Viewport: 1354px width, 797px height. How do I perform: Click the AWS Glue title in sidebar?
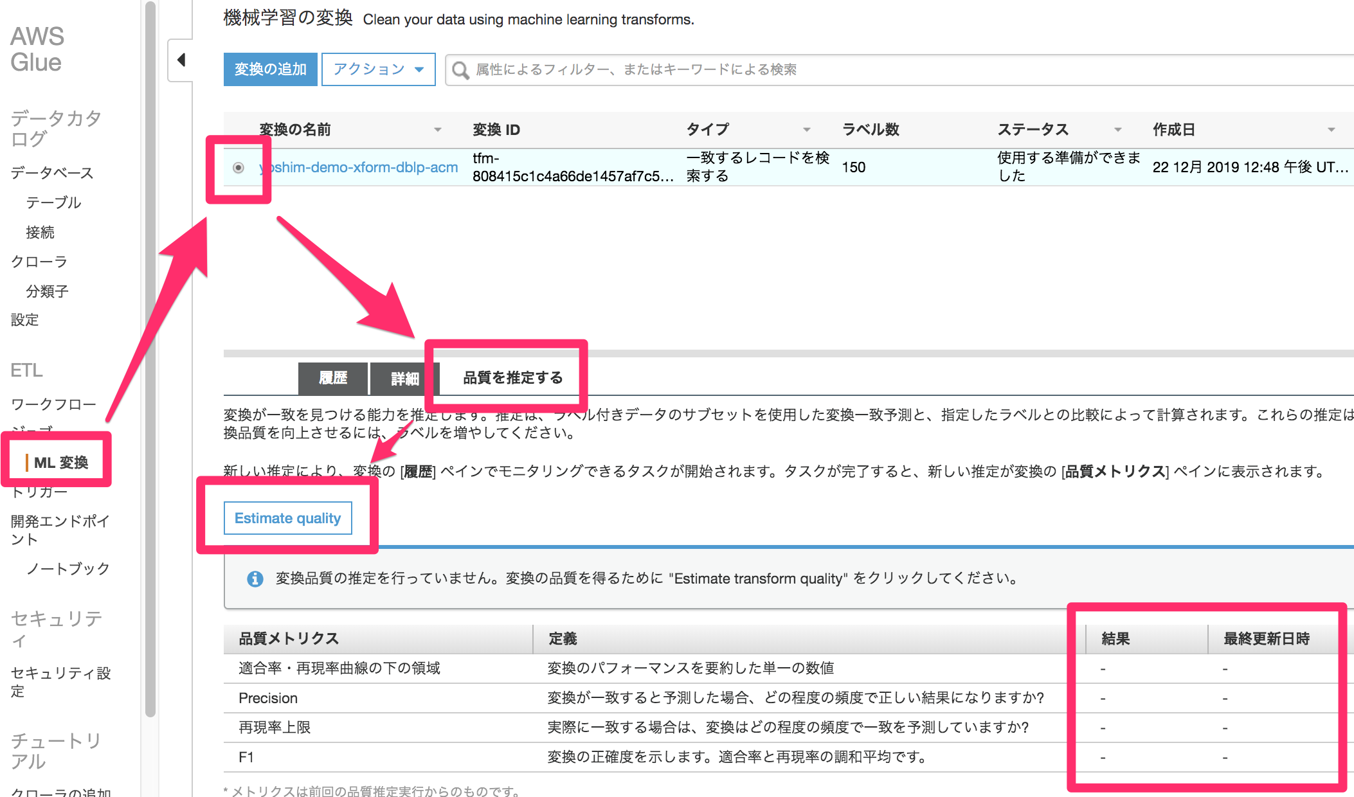pyautogui.click(x=37, y=49)
